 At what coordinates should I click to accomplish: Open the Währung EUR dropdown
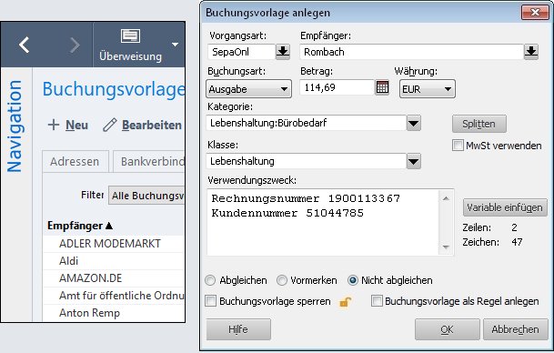coord(428,88)
